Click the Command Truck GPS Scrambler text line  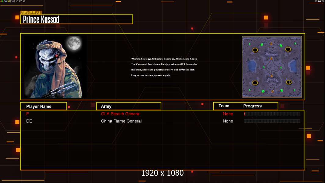click(164, 64)
